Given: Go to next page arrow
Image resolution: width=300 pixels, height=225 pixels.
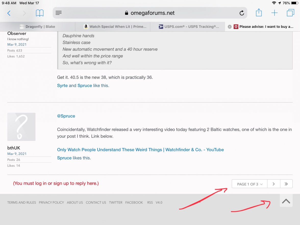Looking at the screenshot, I should (x=273, y=184).
